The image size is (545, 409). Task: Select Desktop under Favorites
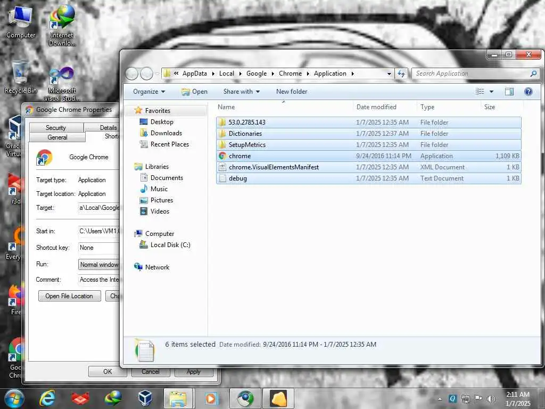(162, 122)
